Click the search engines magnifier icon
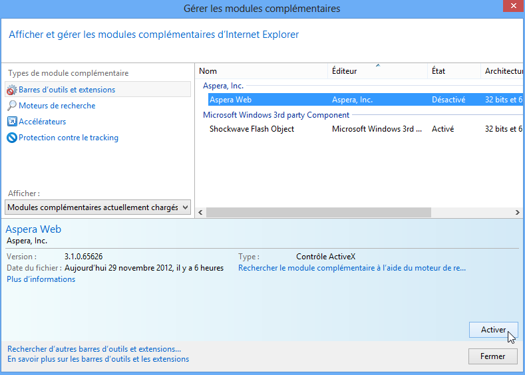The image size is (525, 375). (x=12, y=106)
